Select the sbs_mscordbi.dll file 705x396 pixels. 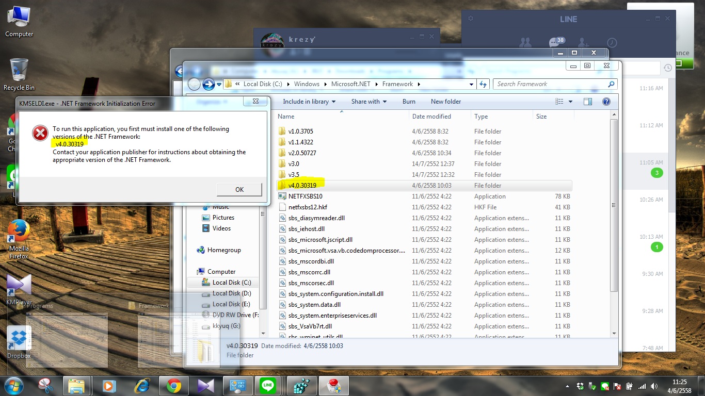[424, 261]
